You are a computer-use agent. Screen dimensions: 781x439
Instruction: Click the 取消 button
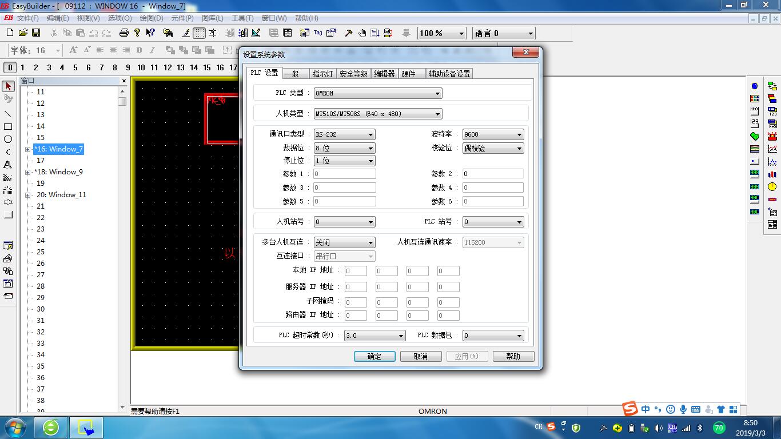[421, 356]
